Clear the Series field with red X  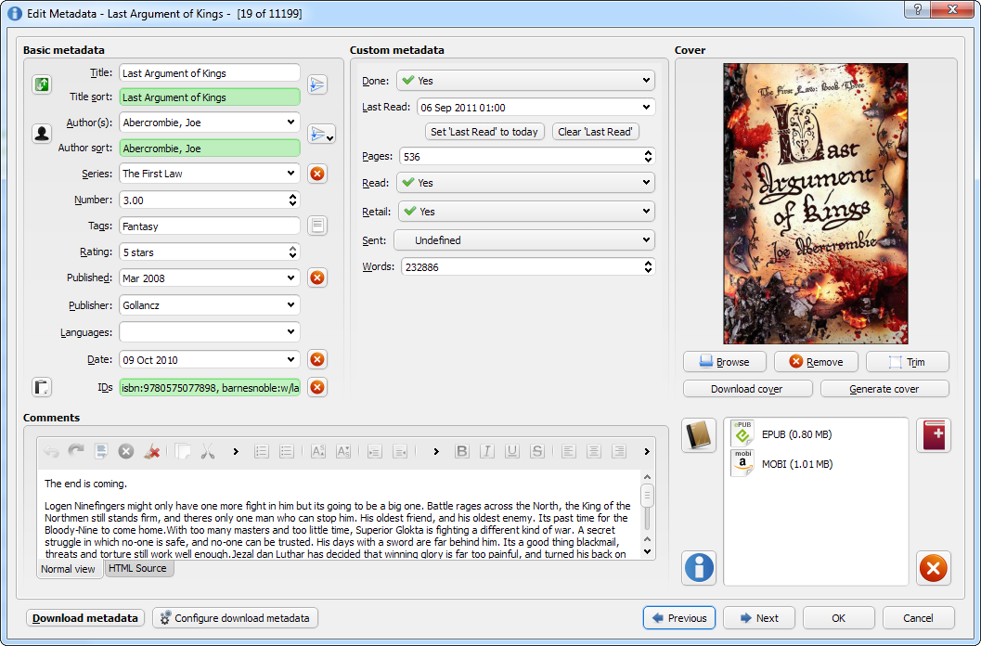coord(317,174)
